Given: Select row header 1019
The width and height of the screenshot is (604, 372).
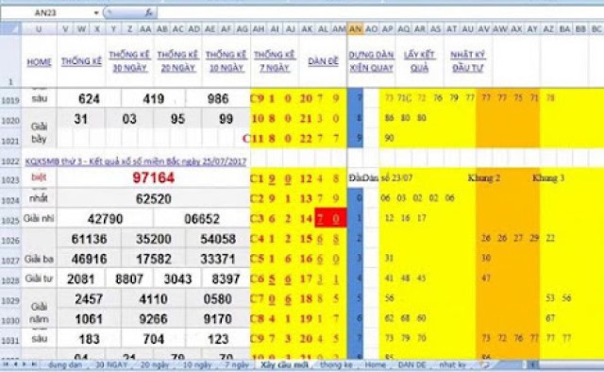Looking at the screenshot, I should pyautogui.click(x=10, y=100).
